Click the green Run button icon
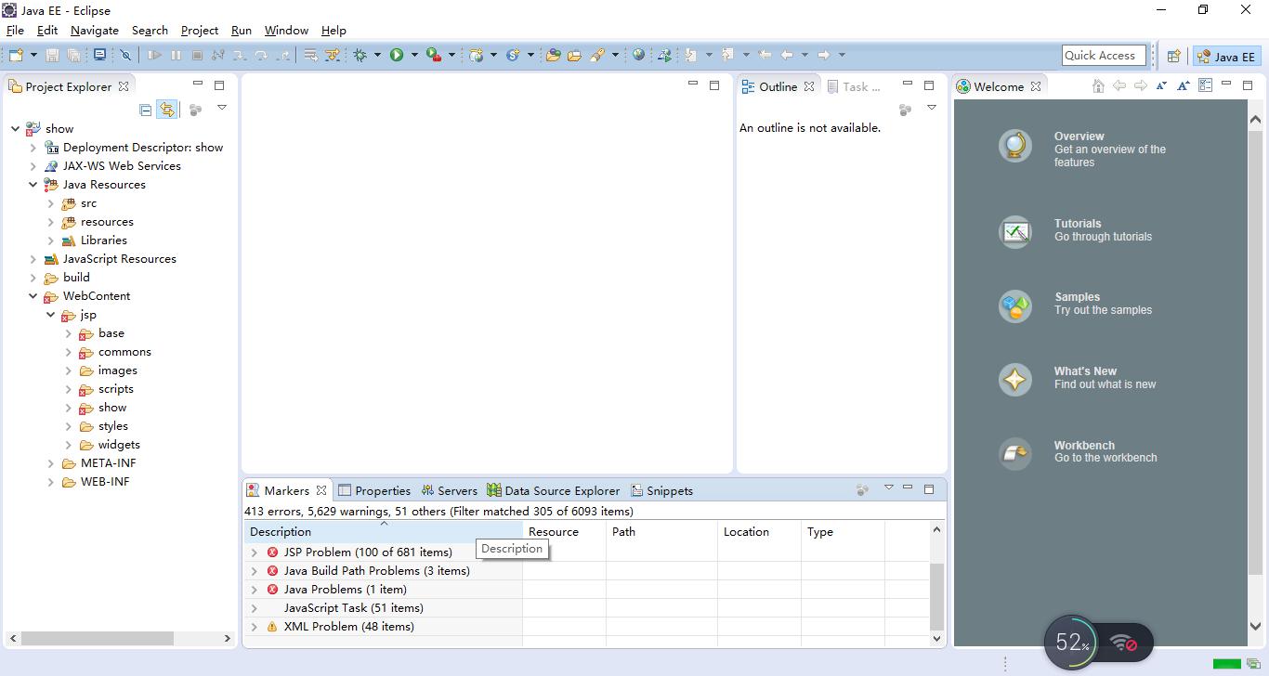Image resolution: width=1269 pixels, height=676 pixels. point(397,55)
